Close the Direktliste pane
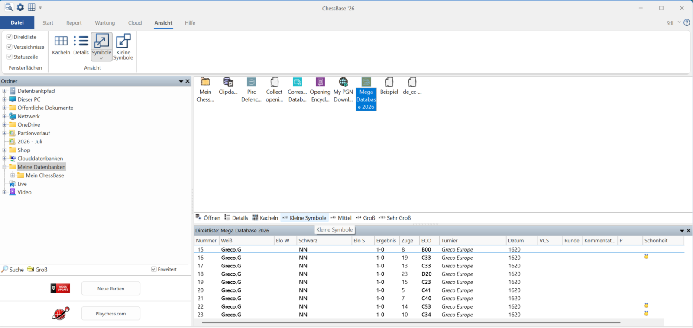Viewport: 693px width, 328px height. [x=688, y=231]
